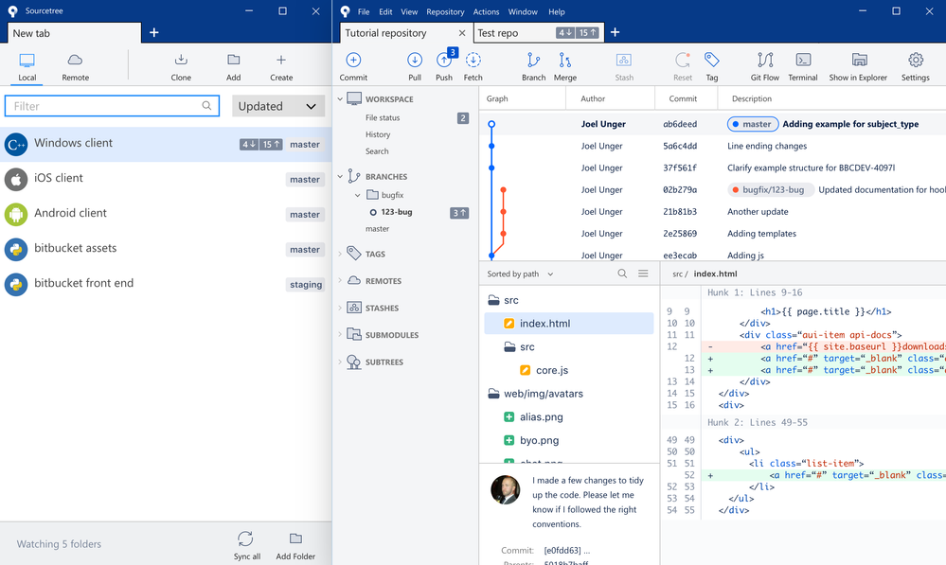Image resolution: width=946 pixels, height=565 pixels.
Task: Click the Filter input field
Action: point(113,106)
